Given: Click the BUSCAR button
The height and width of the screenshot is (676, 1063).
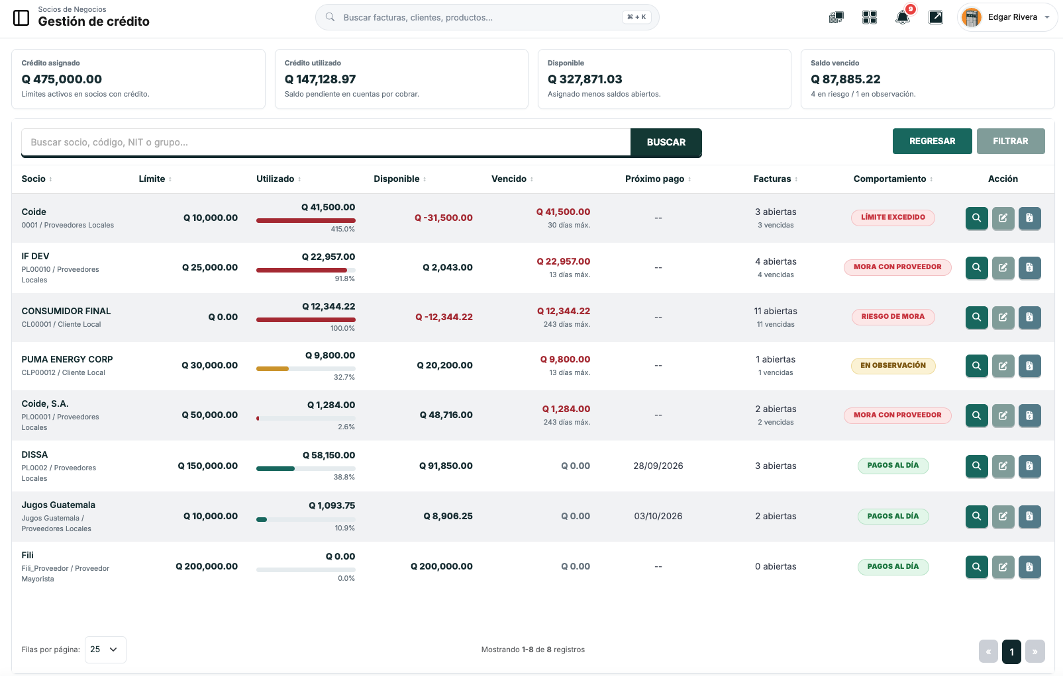Looking at the screenshot, I should 666,142.
